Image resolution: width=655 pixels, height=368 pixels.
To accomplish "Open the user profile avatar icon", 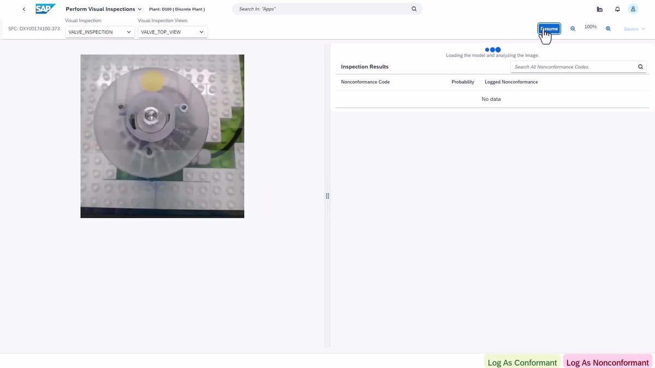I will (633, 9).
